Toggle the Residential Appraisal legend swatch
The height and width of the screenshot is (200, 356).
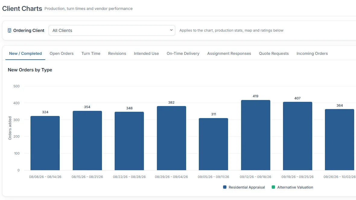click(225, 187)
